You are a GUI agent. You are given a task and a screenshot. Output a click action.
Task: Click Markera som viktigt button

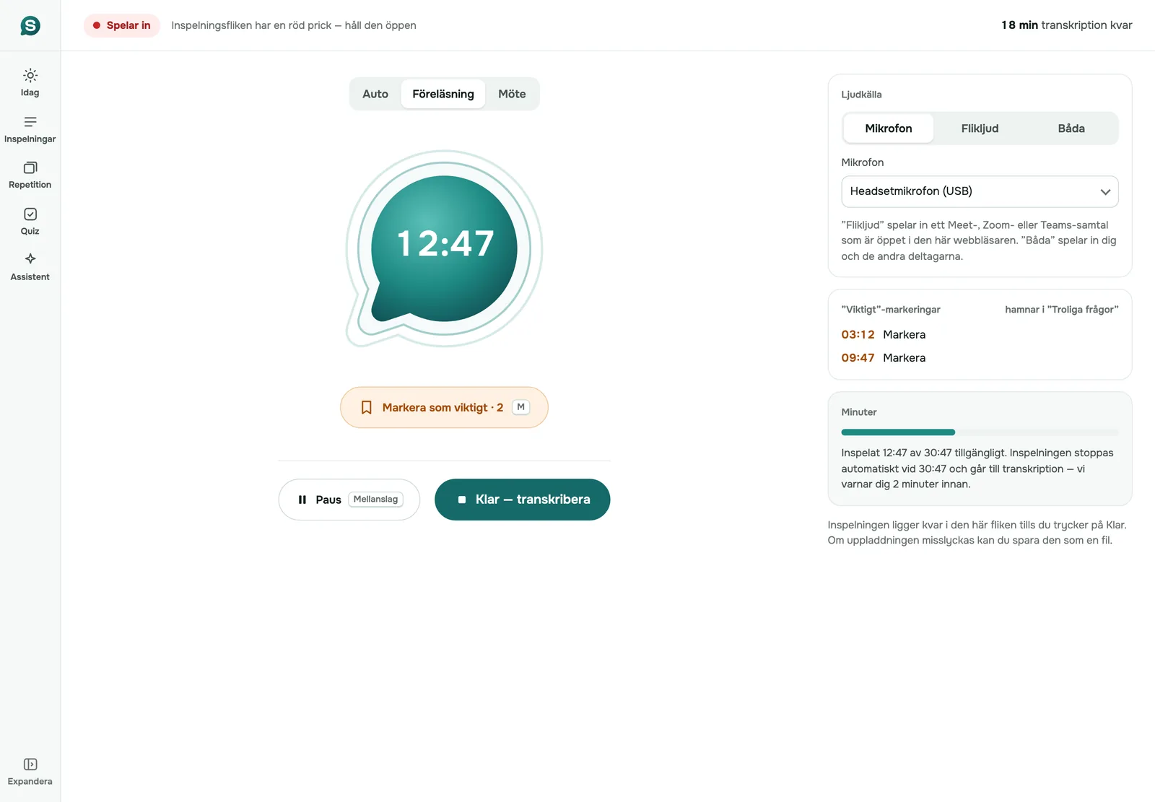click(x=444, y=408)
